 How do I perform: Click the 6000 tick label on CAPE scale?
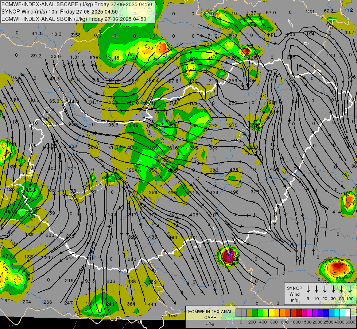tap(350, 322)
